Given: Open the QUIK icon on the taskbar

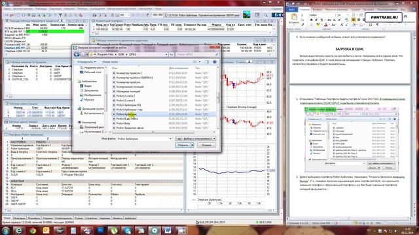Looking at the screenshot, I should [x=155, y=230].
